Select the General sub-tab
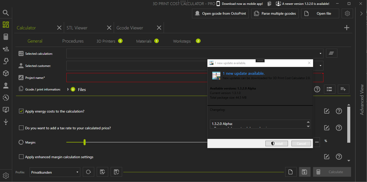This screenshot has height=182, width=367. pyautogui.click(x=35, y=41)
